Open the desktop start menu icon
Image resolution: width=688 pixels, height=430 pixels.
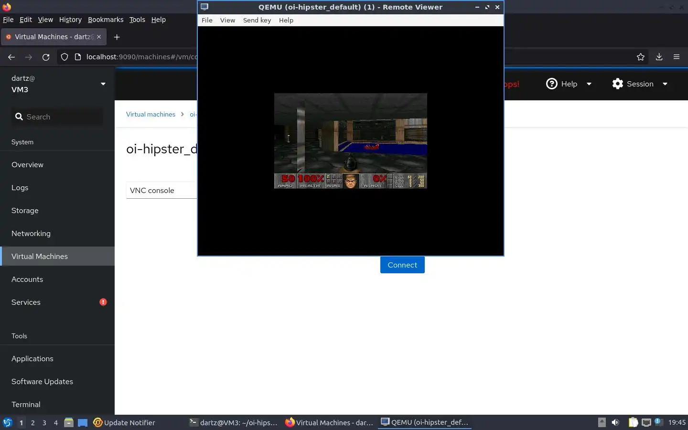click(x=7, y=422)
